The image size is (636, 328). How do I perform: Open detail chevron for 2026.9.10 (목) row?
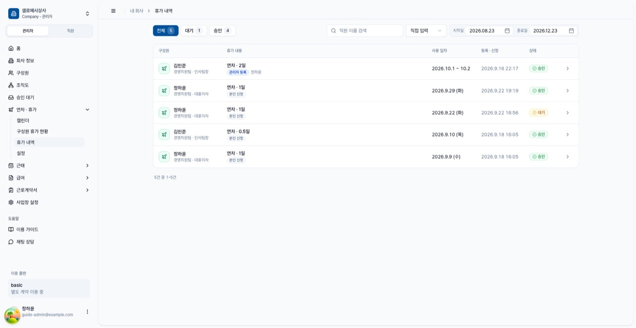pos(567,135)
